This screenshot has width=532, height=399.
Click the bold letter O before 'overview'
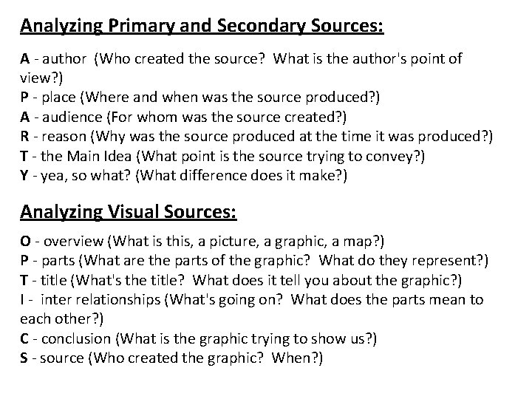coord(25,241)
